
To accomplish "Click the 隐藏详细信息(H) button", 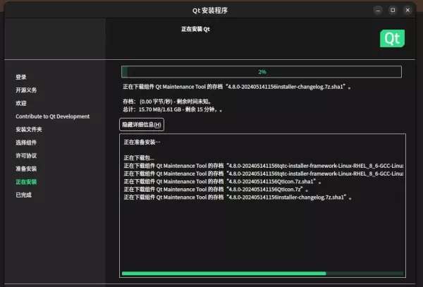I will [142, 125].
